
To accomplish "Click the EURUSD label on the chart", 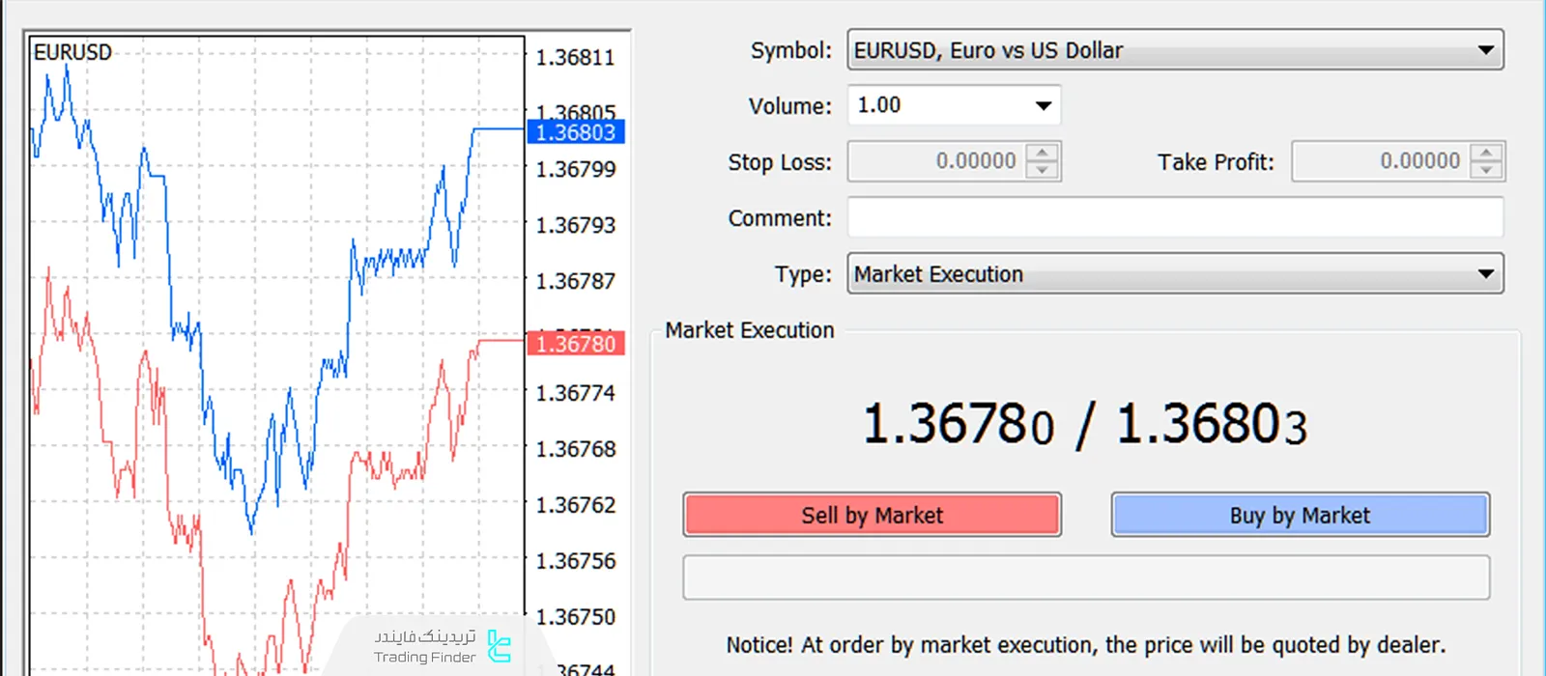I will point(72,52).
